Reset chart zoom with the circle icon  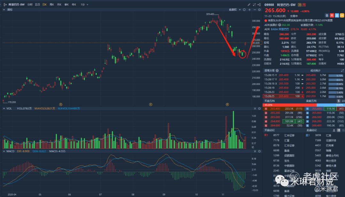pyautogui.click(x=244, y=10)
